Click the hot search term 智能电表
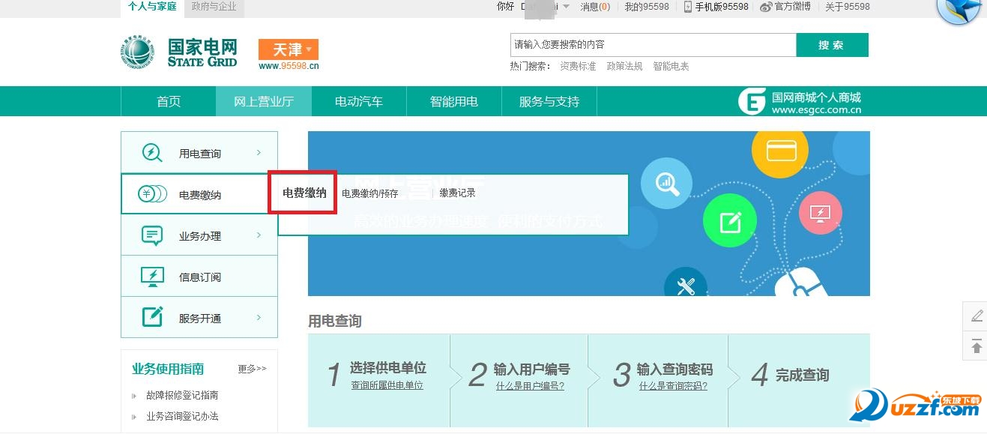The width and height of the screenshot is (987, 434). point(671,66)
